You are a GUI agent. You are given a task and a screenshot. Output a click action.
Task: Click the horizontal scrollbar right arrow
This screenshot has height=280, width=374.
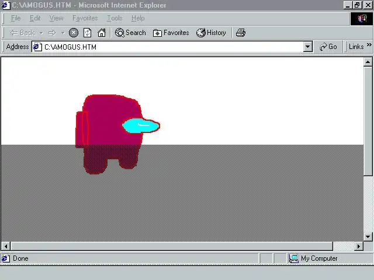[x=359, y=246]
